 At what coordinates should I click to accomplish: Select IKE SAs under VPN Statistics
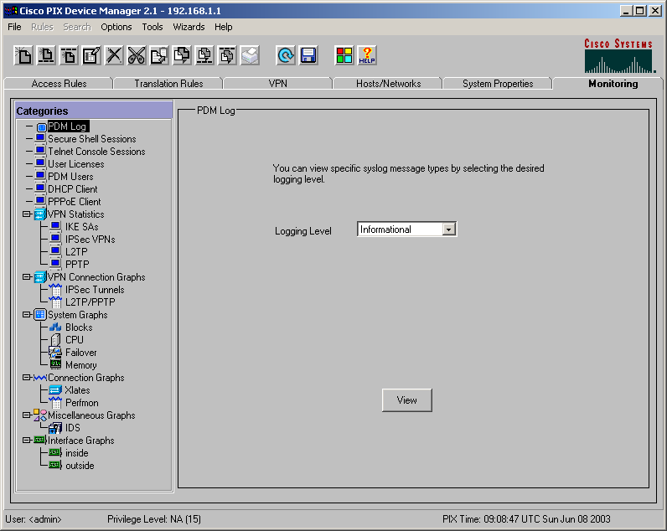pyautogui.click(x=81, y=227)
